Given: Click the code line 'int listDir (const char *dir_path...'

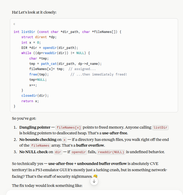Looking at the screenshot, I should pyautogui.click(x=68, y=32).
